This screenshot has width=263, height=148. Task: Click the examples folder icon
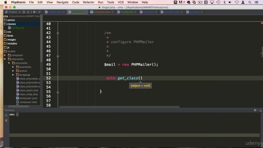[x=18, y=67]
